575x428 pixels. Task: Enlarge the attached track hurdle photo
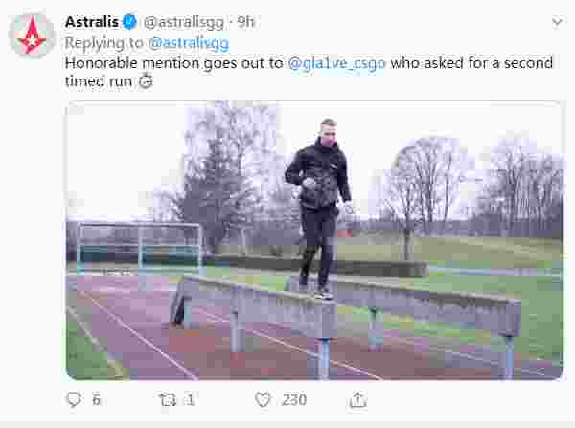coord(314,240)
